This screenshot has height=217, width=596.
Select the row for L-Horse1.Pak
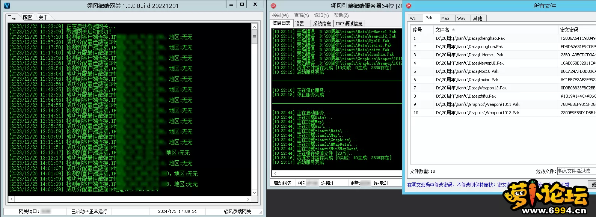[x=503, y=55]
